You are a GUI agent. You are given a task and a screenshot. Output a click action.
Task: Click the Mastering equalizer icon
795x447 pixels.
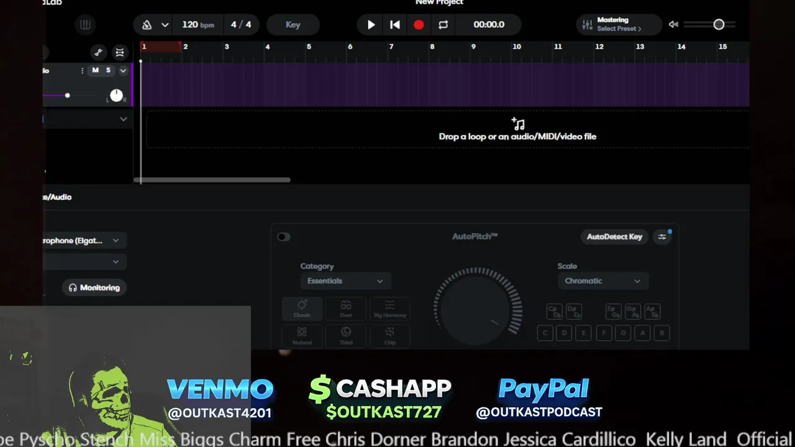pyautogui.click(x=587, y=25)
